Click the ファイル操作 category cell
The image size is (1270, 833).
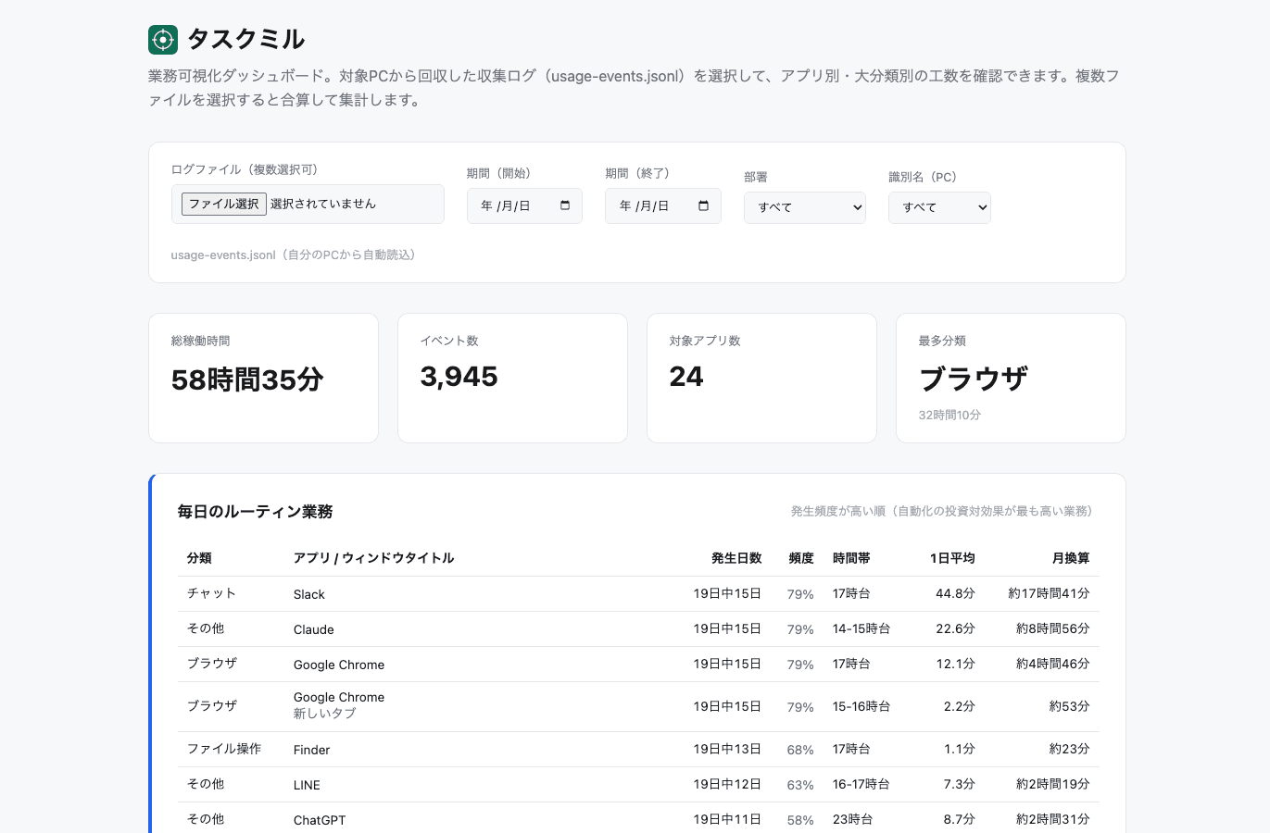pyautogui.click(x=224, y=749)
